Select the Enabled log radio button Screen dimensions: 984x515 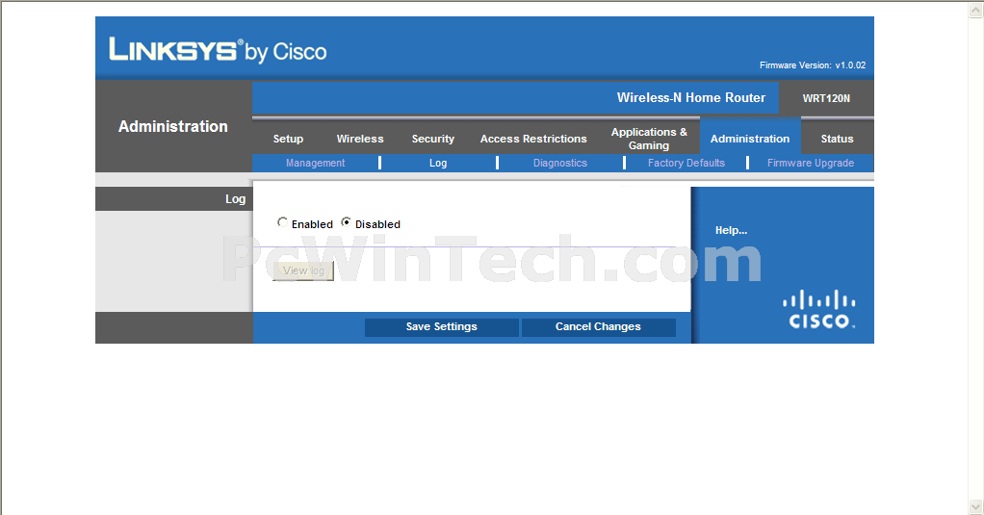click(x=282, y=222)
